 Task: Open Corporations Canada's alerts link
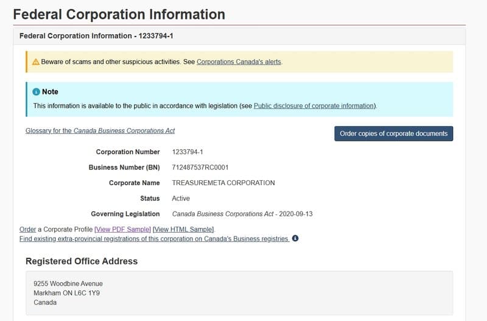239,62
